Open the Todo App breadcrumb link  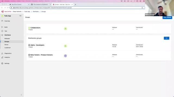[x=27, y=12]
